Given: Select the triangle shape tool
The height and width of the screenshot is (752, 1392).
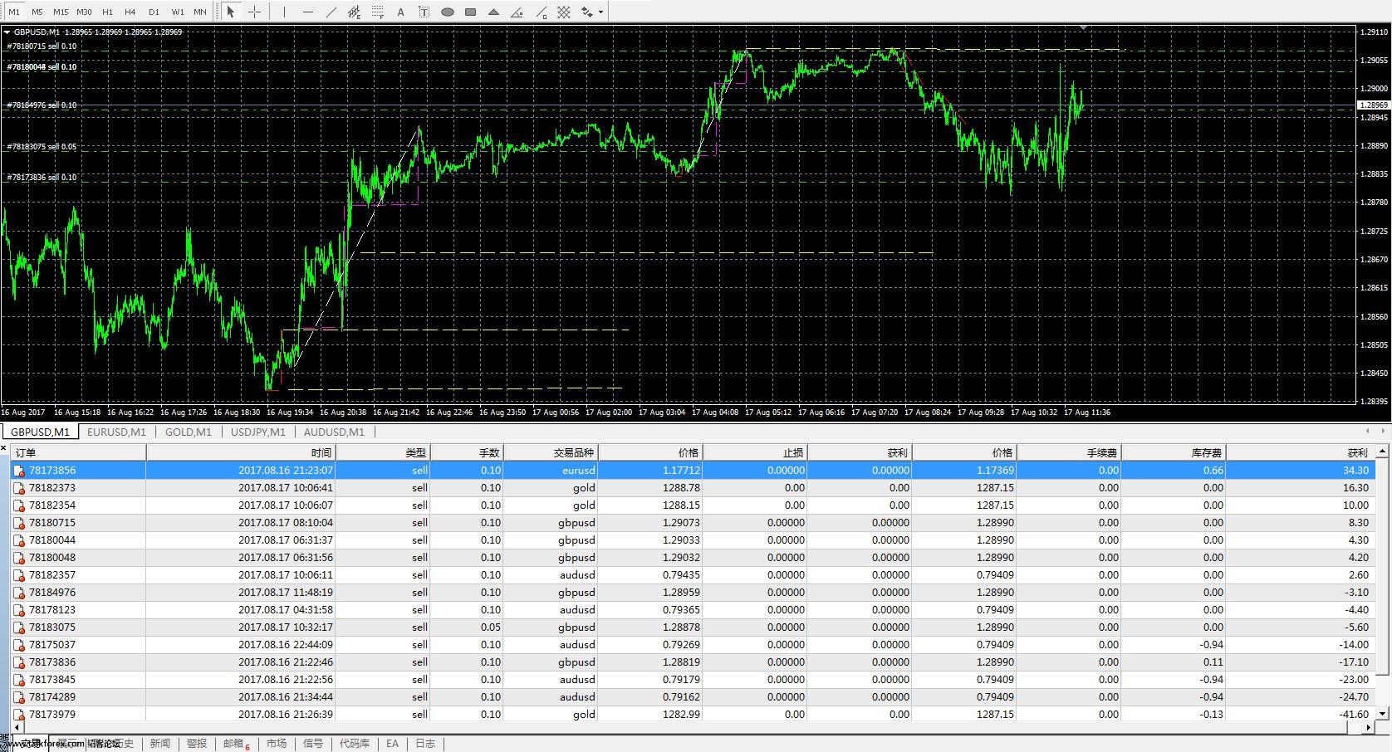Looking at the screenshot, I should pyautogui.click(x=493, y=12).
